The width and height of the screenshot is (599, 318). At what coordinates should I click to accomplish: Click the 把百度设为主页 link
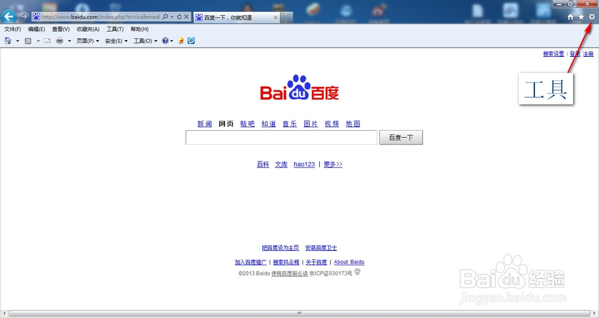[280, 248]
